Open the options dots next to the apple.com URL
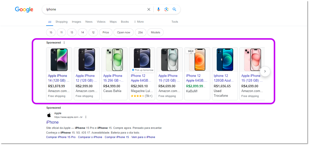The image size is (309, 145). click(x=86, y=117)
